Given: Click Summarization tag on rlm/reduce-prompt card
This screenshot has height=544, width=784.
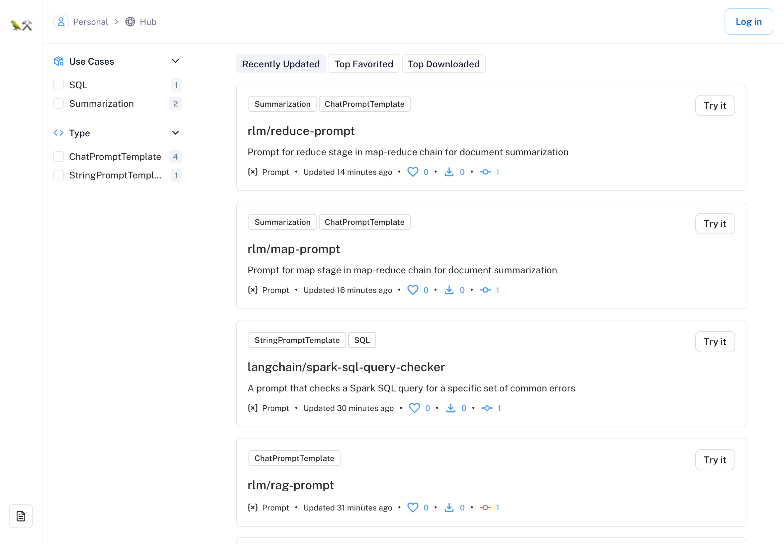Looking at the screenshot, I should pos(283,104).
